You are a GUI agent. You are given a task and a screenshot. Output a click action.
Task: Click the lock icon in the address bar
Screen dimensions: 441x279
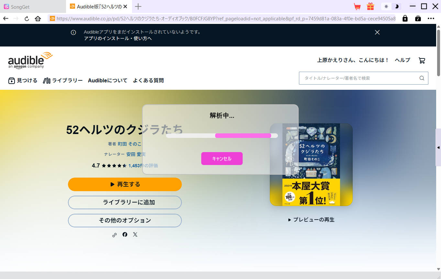(405, 18)
